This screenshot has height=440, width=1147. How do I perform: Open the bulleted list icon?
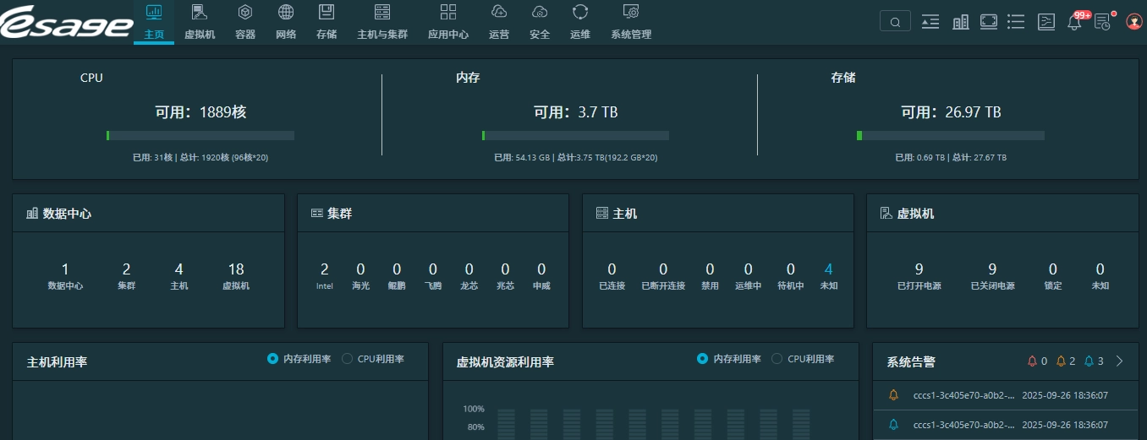tap(1017, 22)
